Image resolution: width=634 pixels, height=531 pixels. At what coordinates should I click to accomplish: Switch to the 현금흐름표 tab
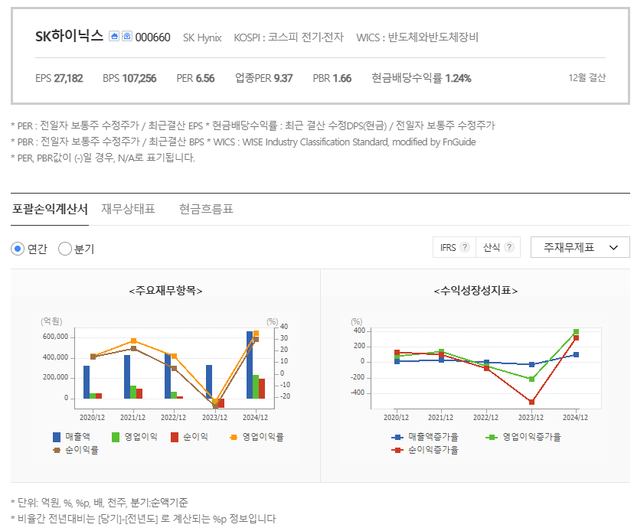click(206, 210)
